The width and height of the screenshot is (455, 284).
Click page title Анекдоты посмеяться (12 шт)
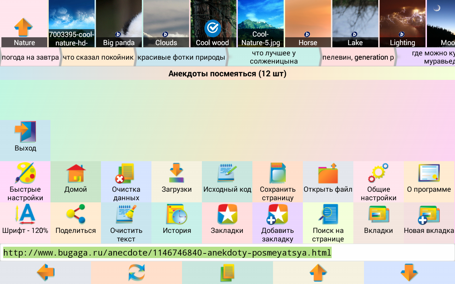tap(227, 73)
